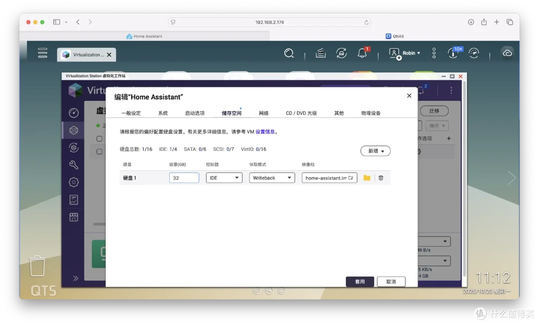Click Safari forward navigation arrow
This screenshot has width=539, height=325.
[x=90, y=22]
